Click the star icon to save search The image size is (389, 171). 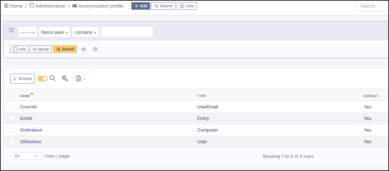(x=84, y=49)
